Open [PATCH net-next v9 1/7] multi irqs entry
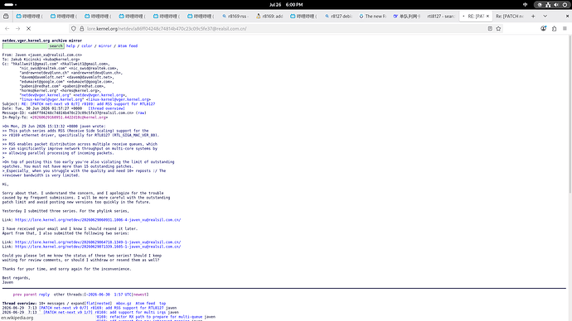 pyautogui.click(x=104, y=312)
